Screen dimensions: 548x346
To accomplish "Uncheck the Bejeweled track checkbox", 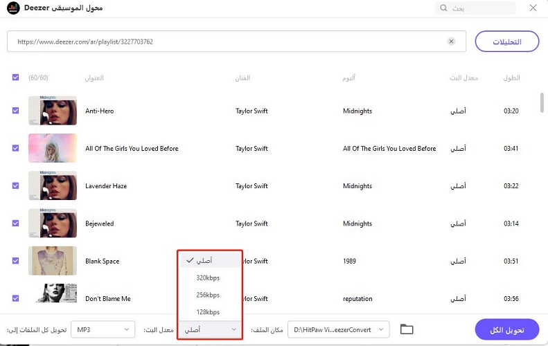I will click(x=15, y=223).
